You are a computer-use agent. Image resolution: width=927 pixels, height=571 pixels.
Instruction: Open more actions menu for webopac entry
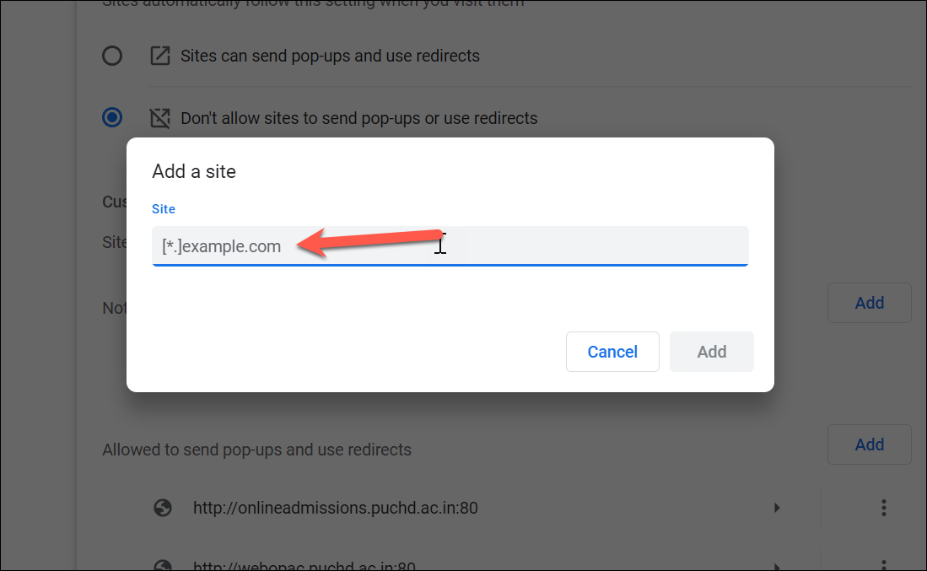(883, 563)
